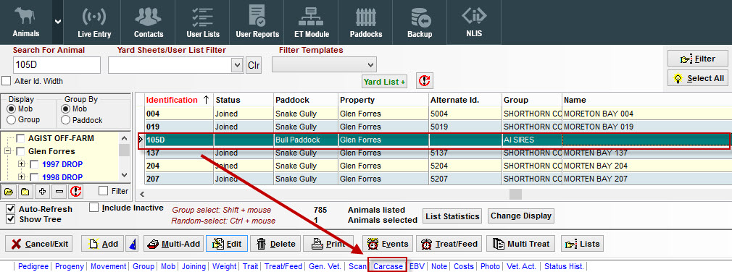Viewport: 732px width, 272px height.
Task: Open the Filter Templates dropdown
Action: (x=370, y=64)
